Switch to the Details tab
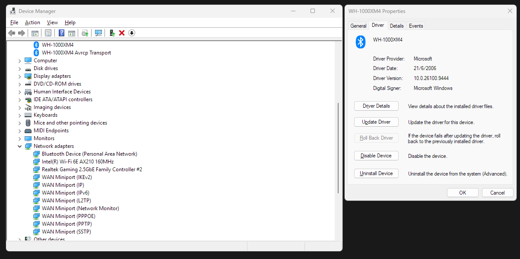The width and height of the screenshot is (520, 259). click(x=397, y=26)
